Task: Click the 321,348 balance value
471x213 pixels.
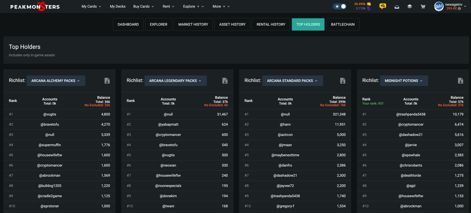Action: tap(339, 114)
